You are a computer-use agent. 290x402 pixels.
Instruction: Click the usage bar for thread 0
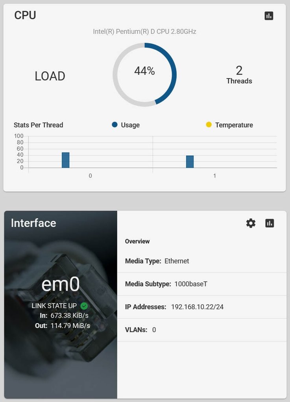[65, 160]
